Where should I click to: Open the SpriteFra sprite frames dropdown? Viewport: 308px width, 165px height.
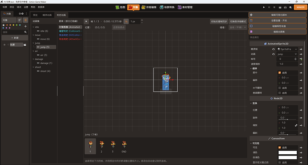287,49
